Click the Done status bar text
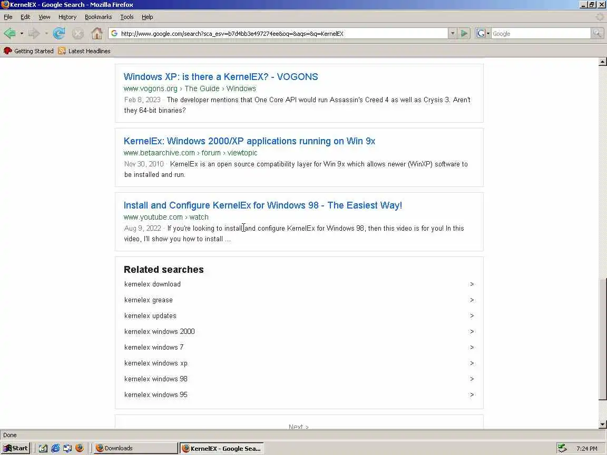Screen dimensions: 607x455 pyautogui.click(x=9, y=435)
